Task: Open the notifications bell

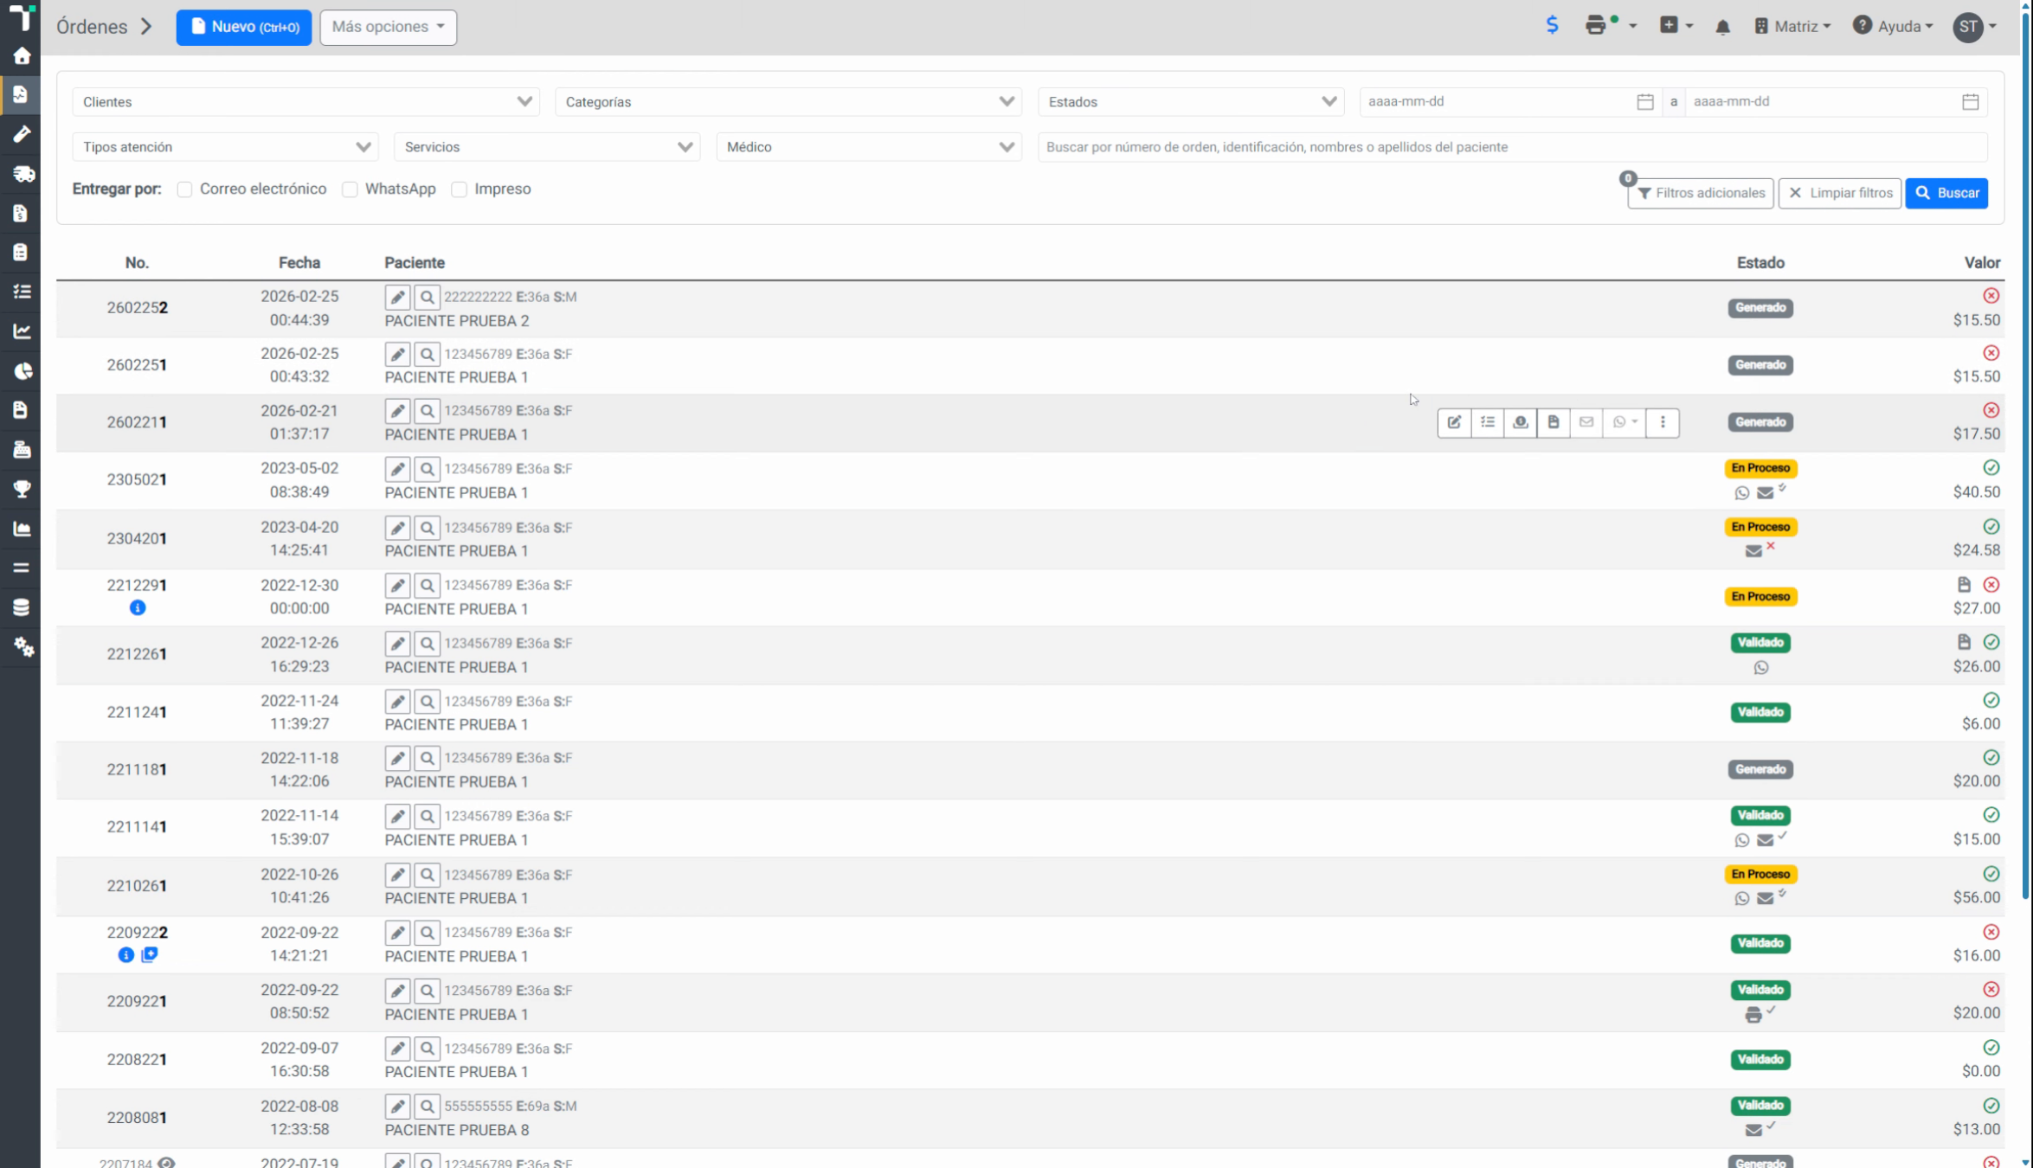Action: pos(1722,27)
